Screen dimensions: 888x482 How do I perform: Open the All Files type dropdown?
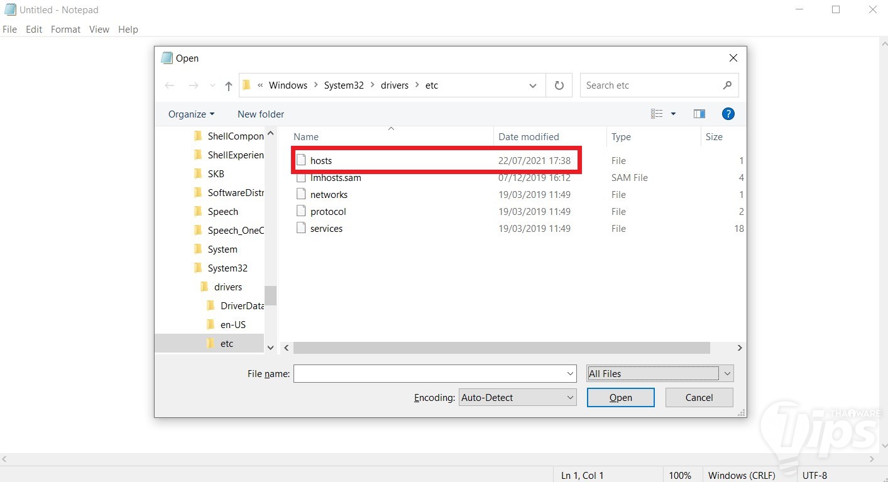(660, 373)
